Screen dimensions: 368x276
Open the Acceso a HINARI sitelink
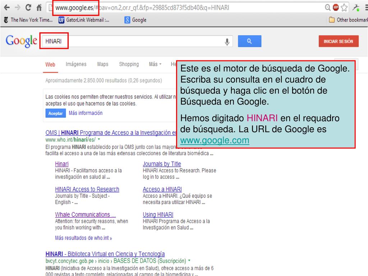[162, 189]
